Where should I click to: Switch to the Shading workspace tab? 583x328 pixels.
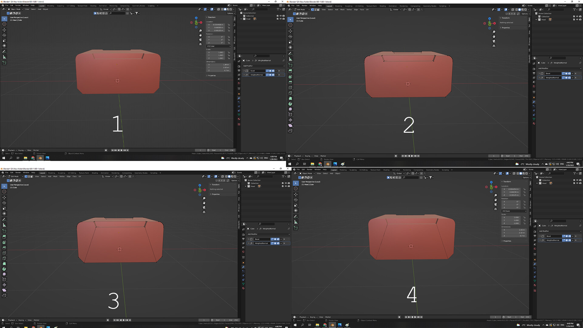(x=93, y=5)
